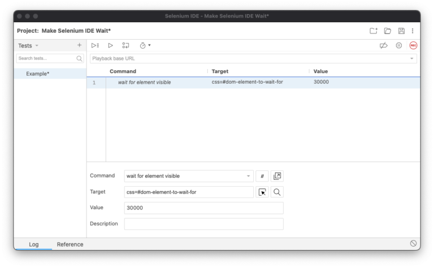This screenshot has height=267, width=434.
Task: Click the Description input field
Action: pos(203,224)
